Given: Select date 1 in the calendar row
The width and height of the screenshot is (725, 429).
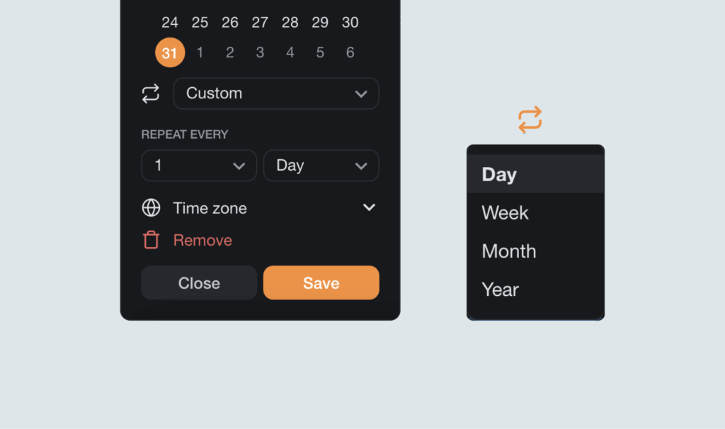Looking at the screenshot, I should click(200, 52).
